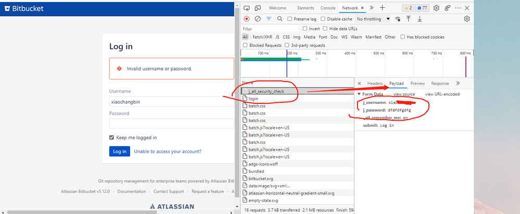Select the empty-state.svg request

[297, 200]
